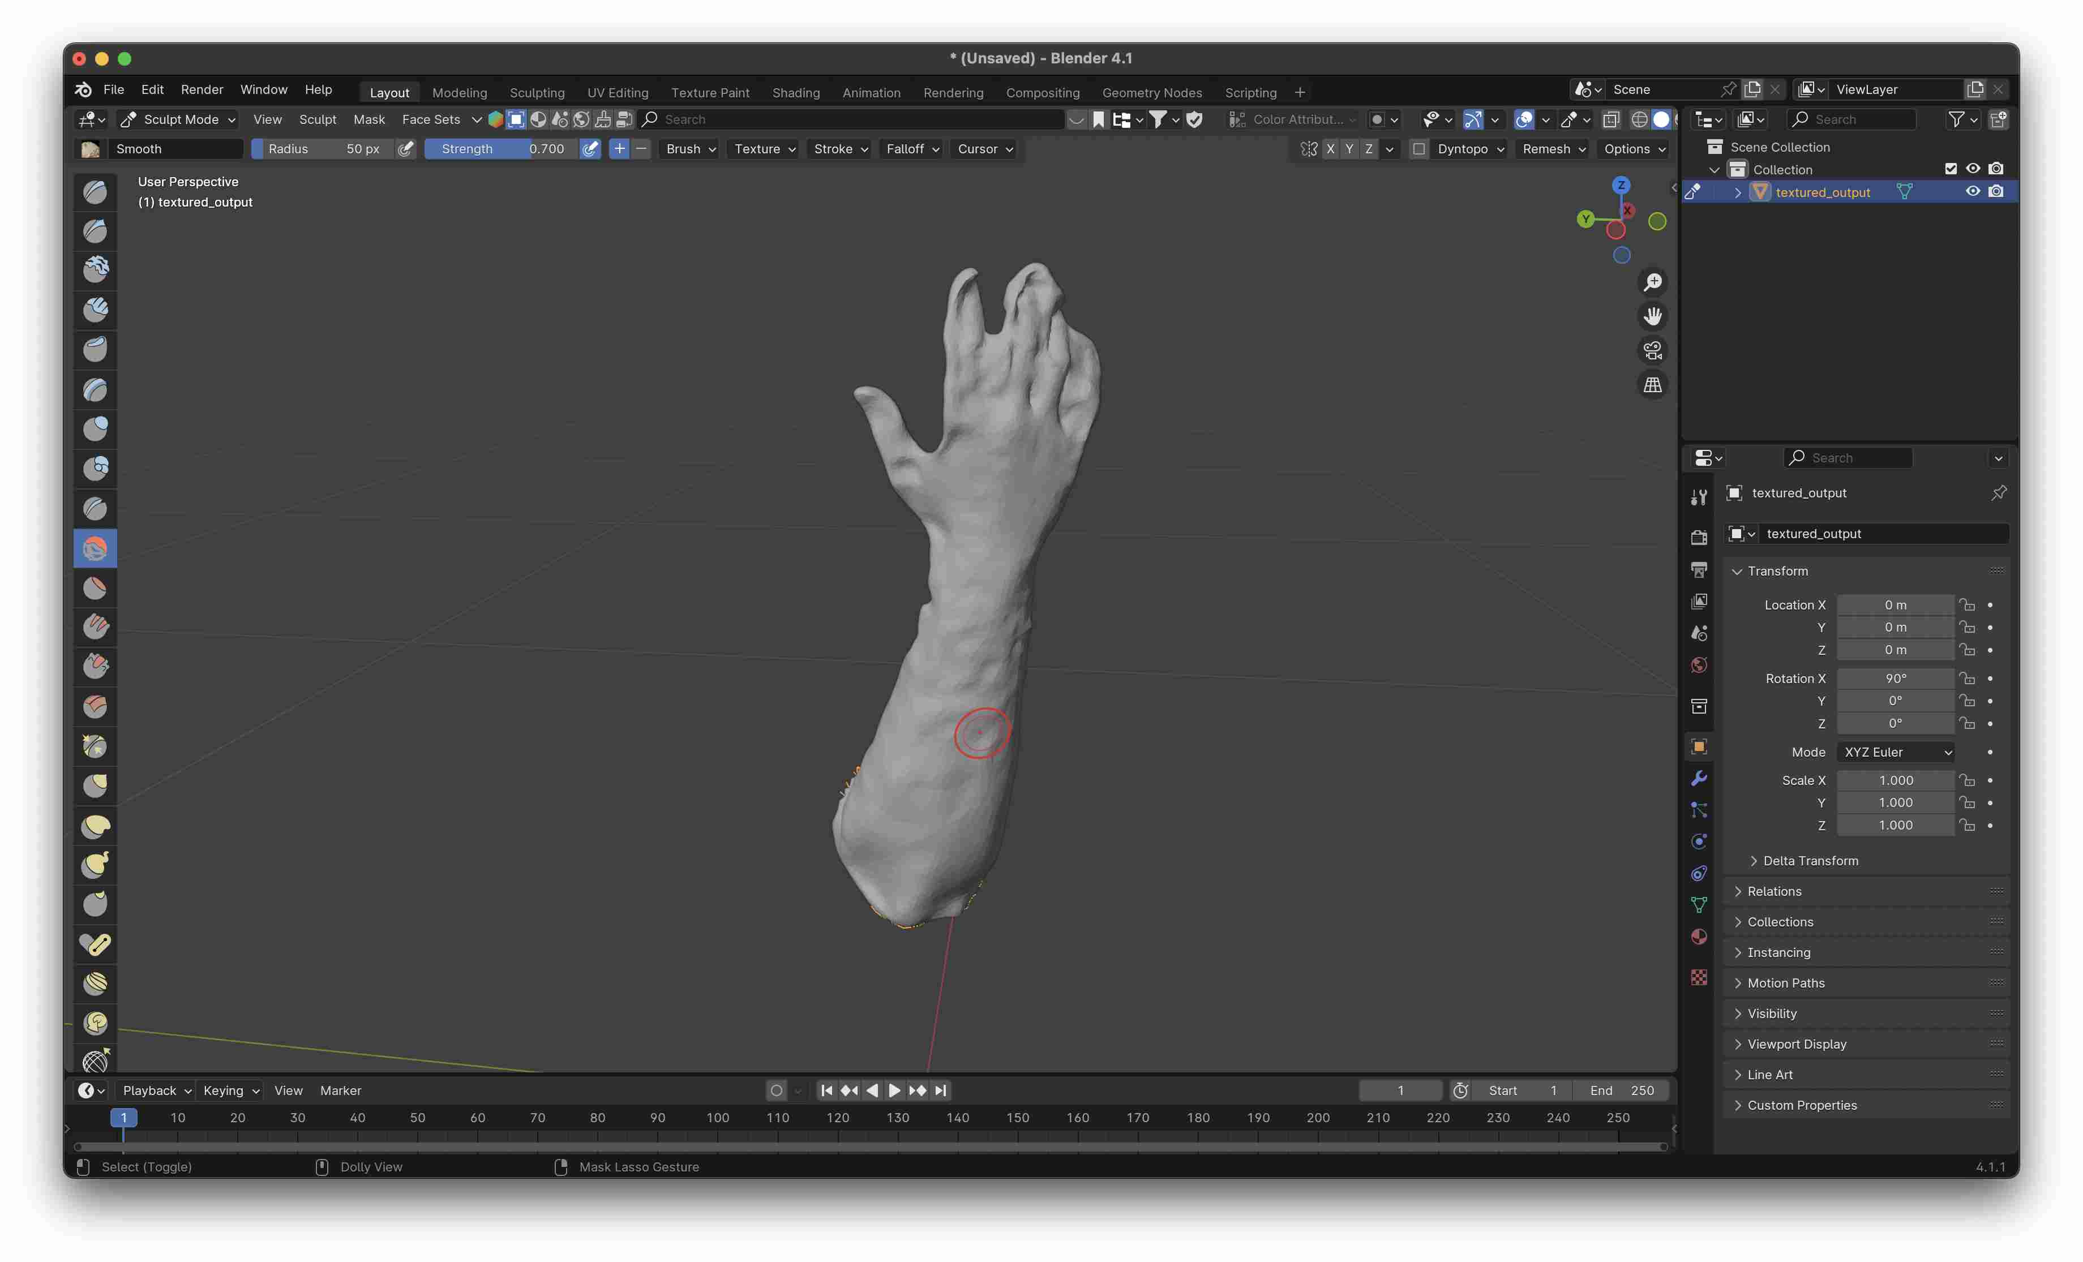Select the Layer brush tool
Screen dimensions: 2083x1262
[95, 389]
